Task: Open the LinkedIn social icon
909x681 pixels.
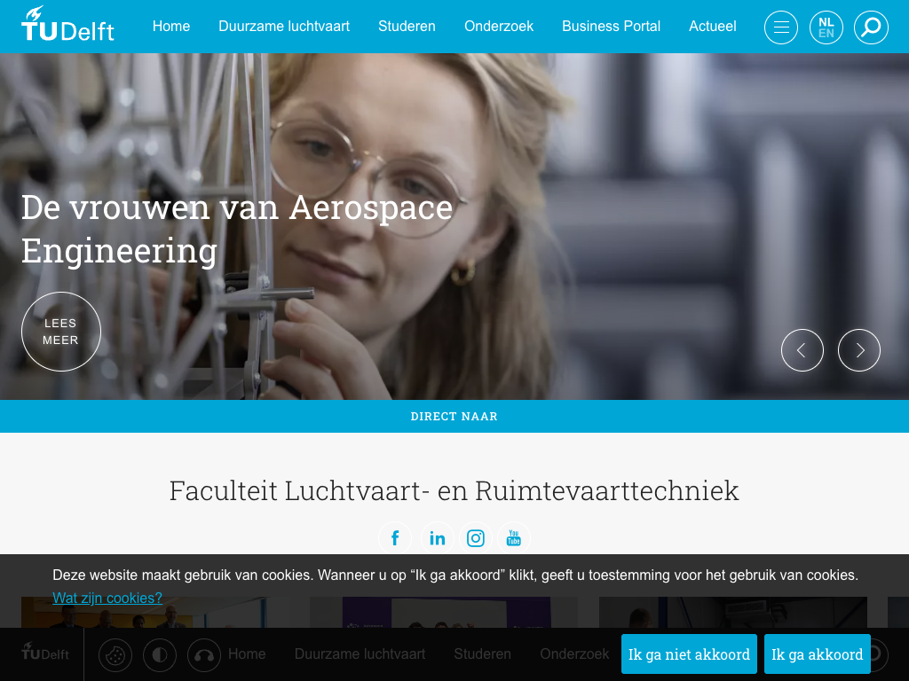Action: [437, 538]
